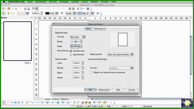Open the line color Schwarz dropdown
The height and width of the screenshot is (109, 194).
point(52,13)
